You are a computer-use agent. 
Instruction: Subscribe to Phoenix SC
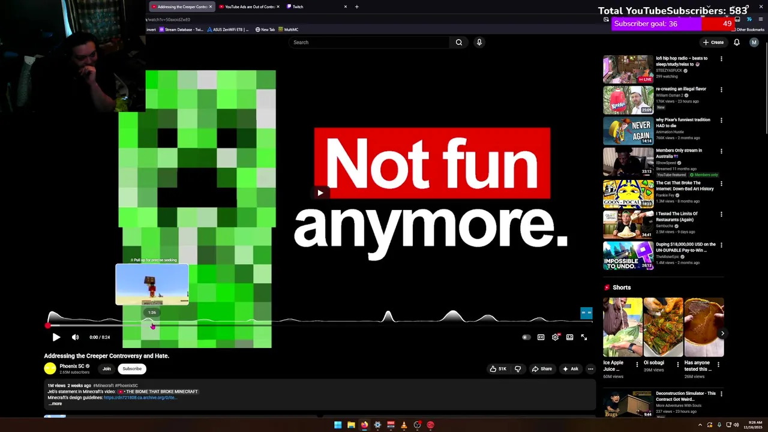[132, 369]
